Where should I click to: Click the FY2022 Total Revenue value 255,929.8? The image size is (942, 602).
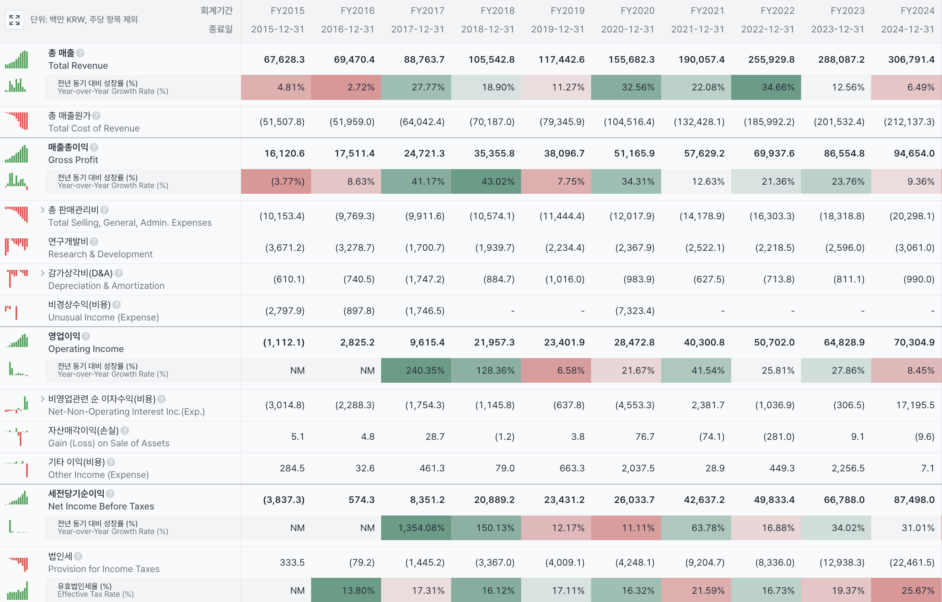tap(771, 60)
